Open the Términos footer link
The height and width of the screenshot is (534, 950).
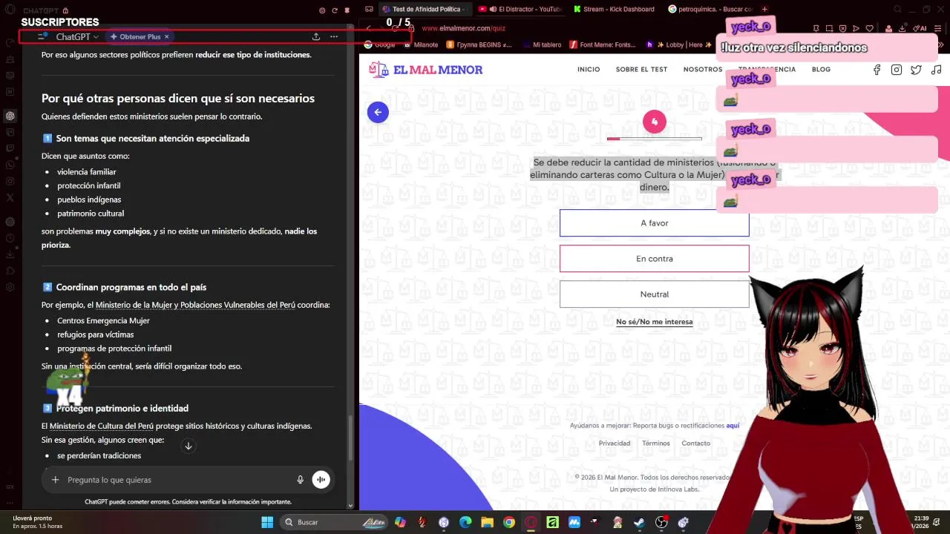click(x=656, y=444)
